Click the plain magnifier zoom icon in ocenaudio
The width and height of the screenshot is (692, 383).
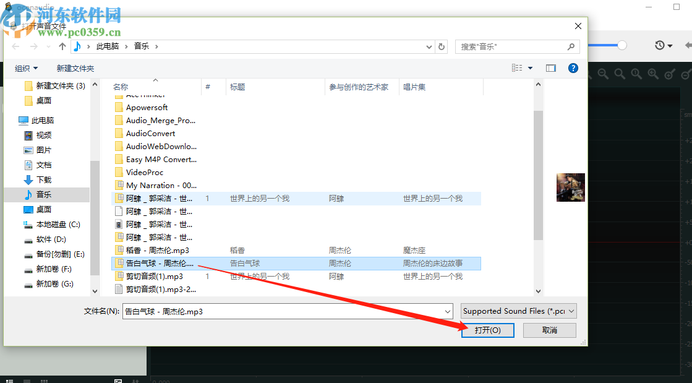620,74
